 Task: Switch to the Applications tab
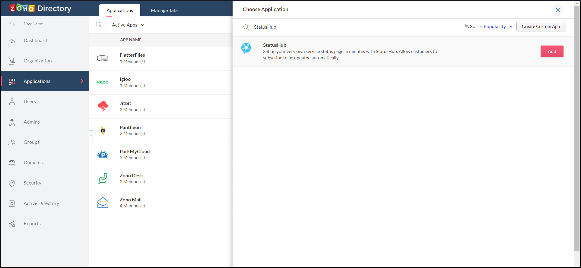coord(120,10)
